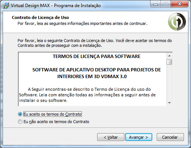Viewport: 191px width, 148px height.
Task: Click the 'Avançar >' button
Action: point(139,137)
